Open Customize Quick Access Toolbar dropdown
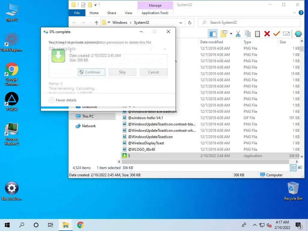This screenshot has height=231, width=308. click(95, 5)
